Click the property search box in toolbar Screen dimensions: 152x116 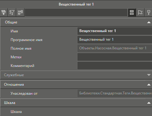pyautogui.click(x=76, y=12)
